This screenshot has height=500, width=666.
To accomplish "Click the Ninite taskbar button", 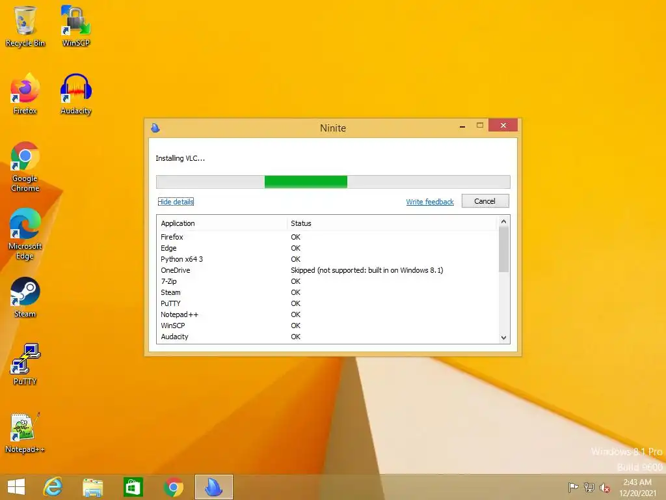I will click(x=213, y=487).
